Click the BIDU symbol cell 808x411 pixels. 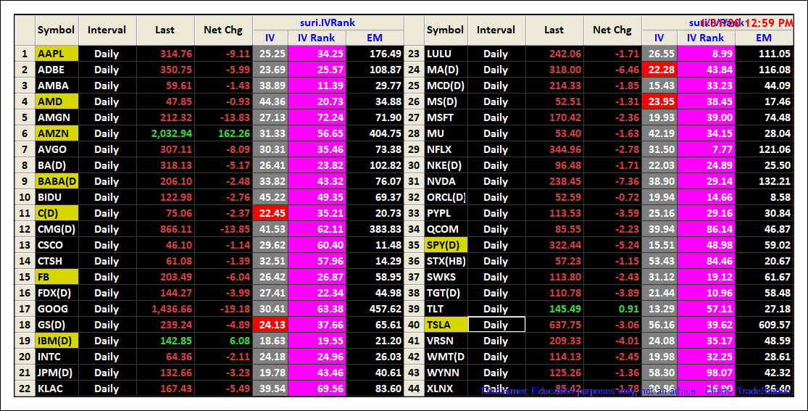coord(57,197)
